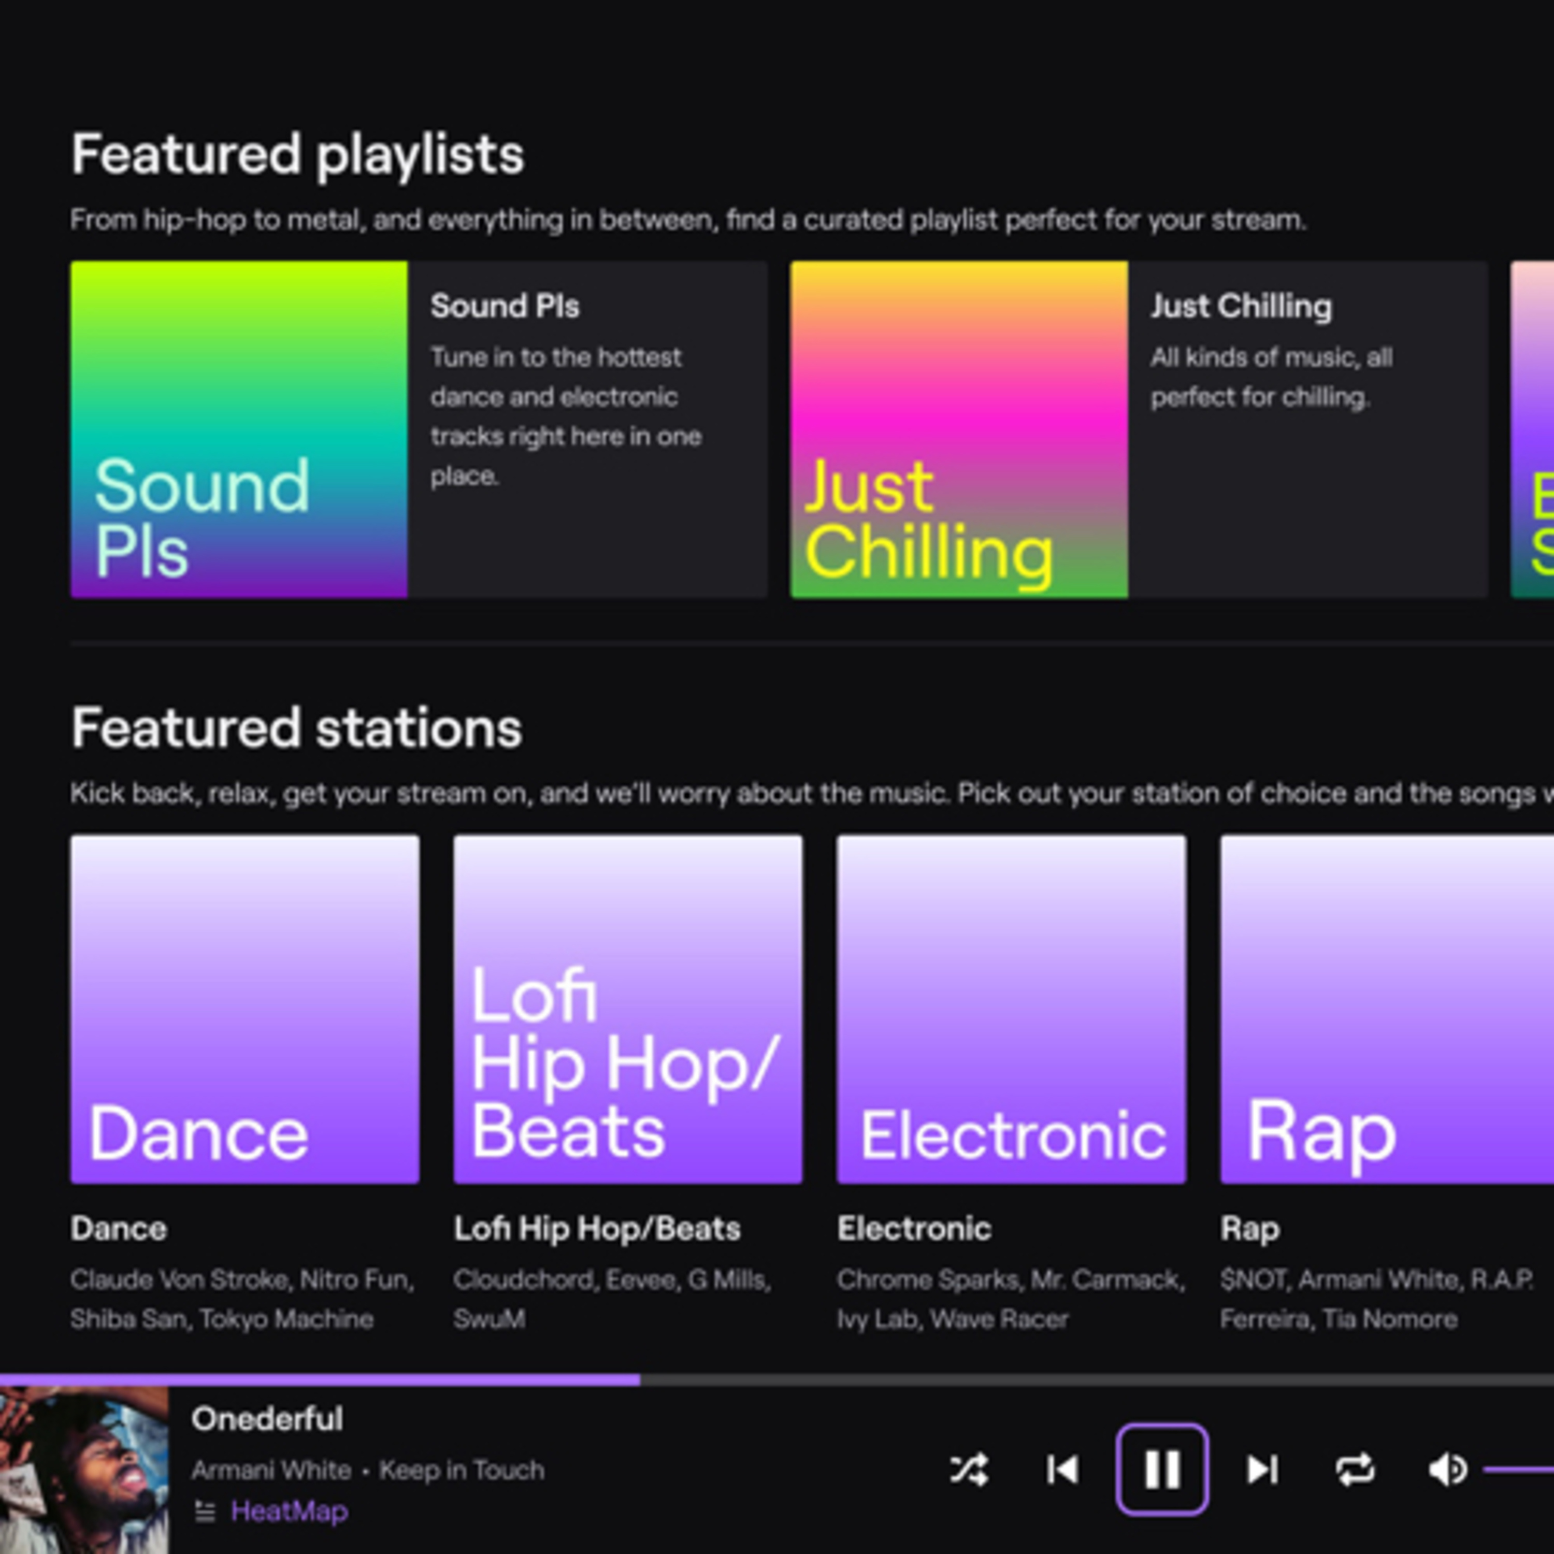This screenshot has width=1554, height=1554.
Task: Toggle repeat mode
Action: [x=1355, y=1470]
